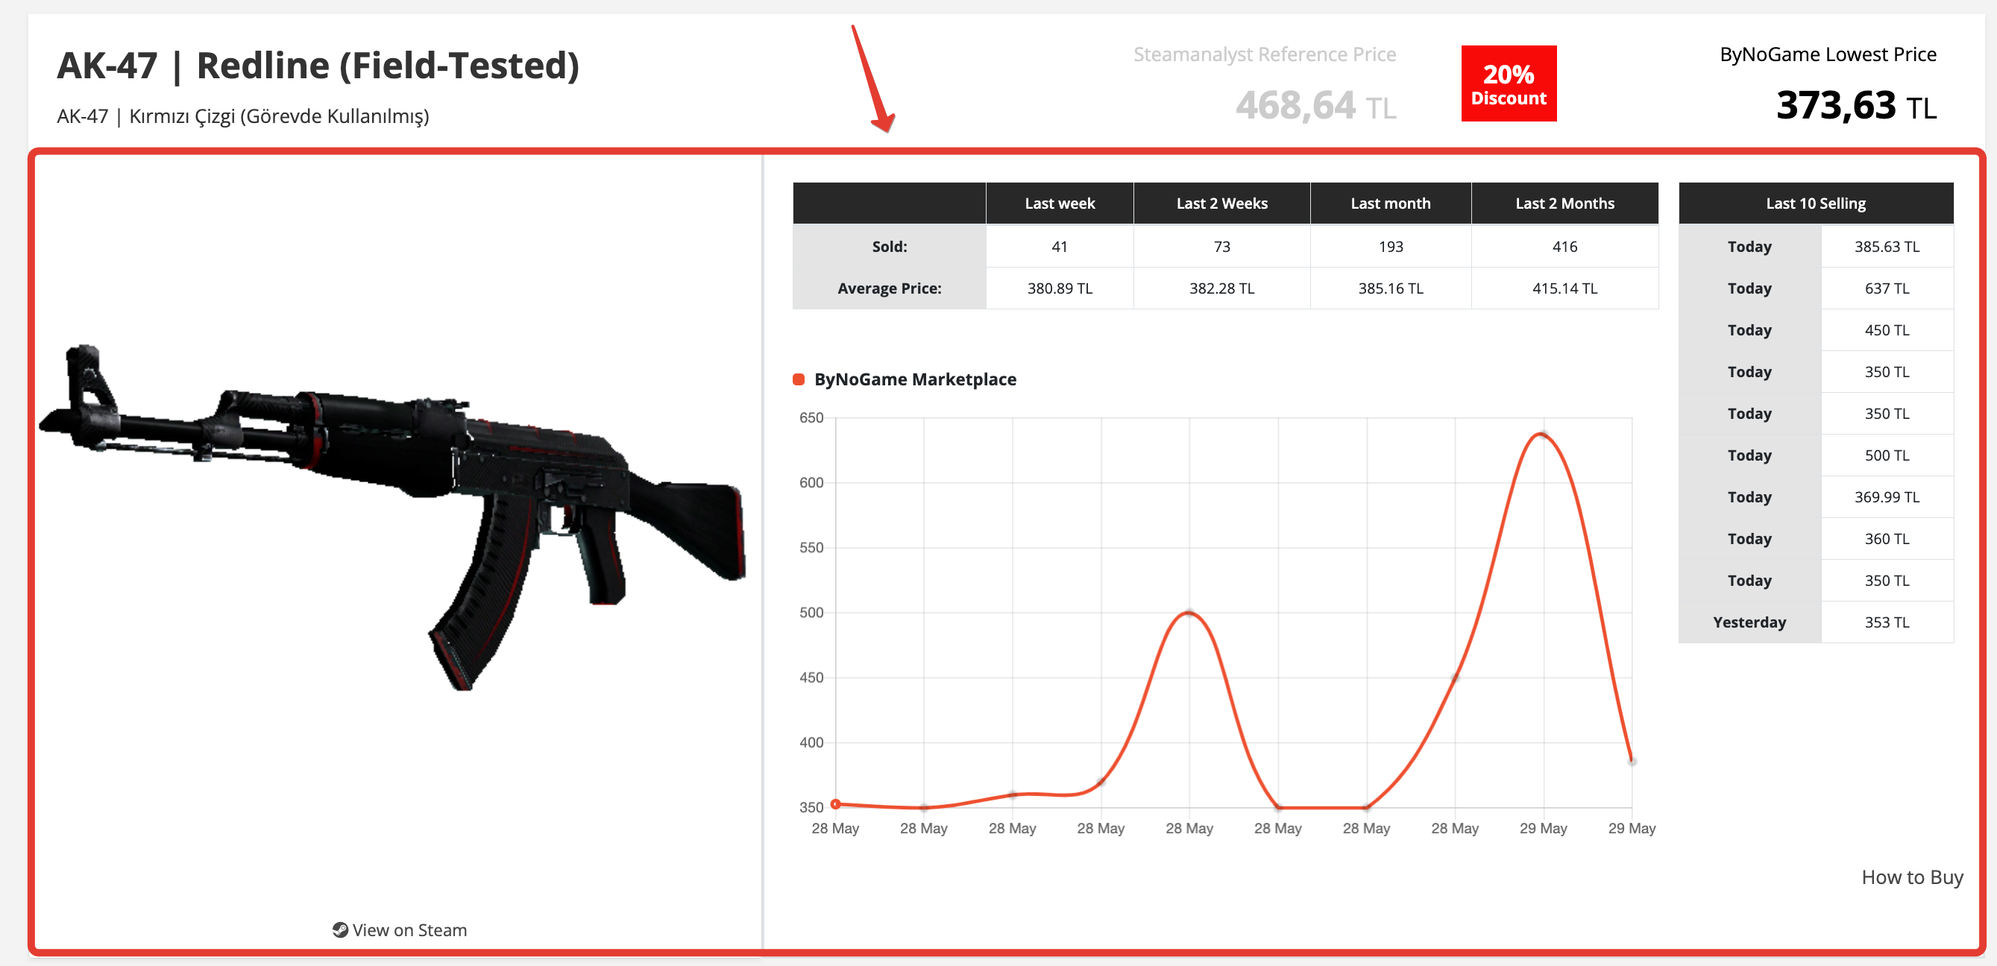
Task: Click the AK-47 Redline weapon image
Action: (393, 517)
